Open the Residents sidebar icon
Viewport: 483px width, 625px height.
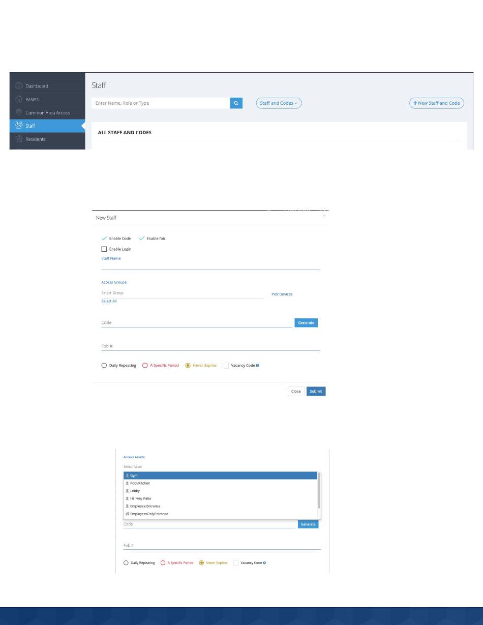click(19, 139)
